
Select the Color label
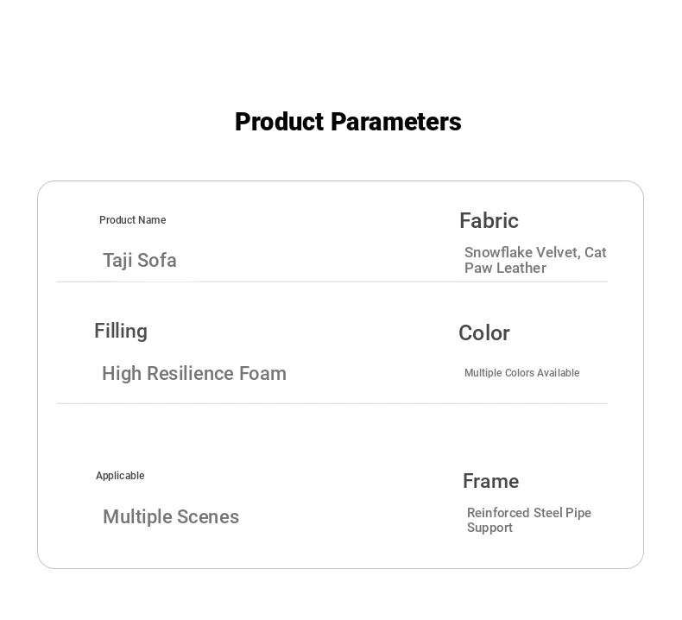(484, 333)
